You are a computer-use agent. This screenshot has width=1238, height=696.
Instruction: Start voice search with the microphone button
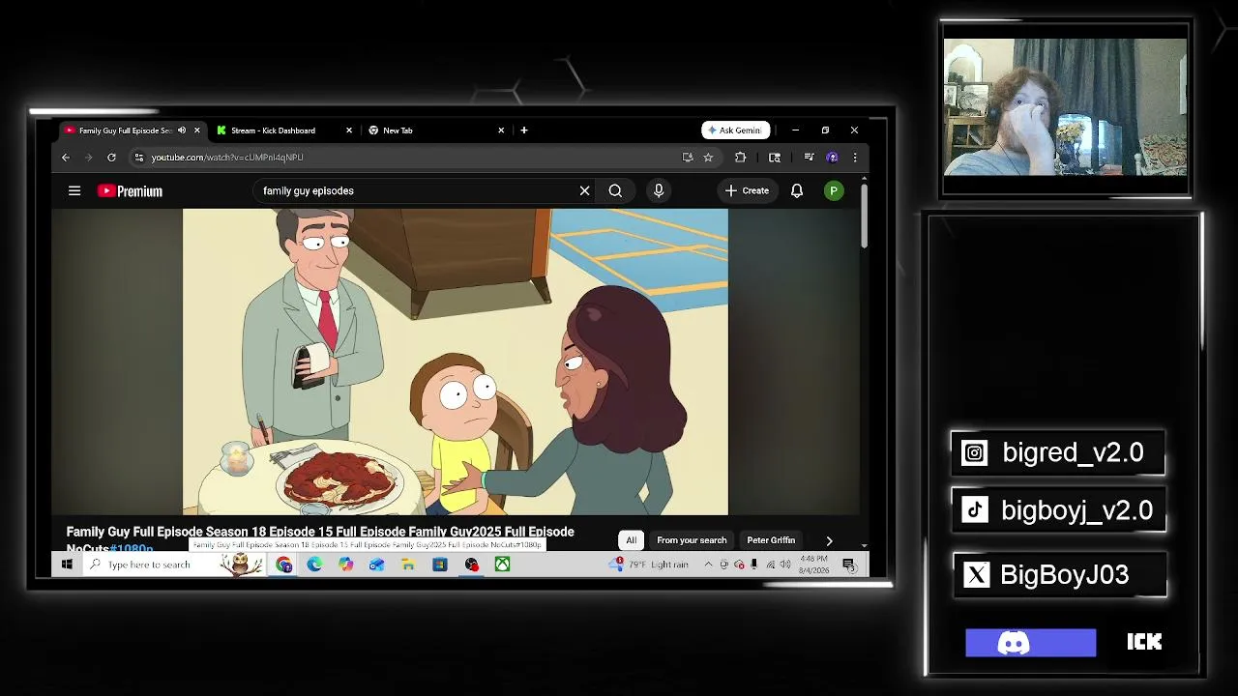[x=659, y=191]
